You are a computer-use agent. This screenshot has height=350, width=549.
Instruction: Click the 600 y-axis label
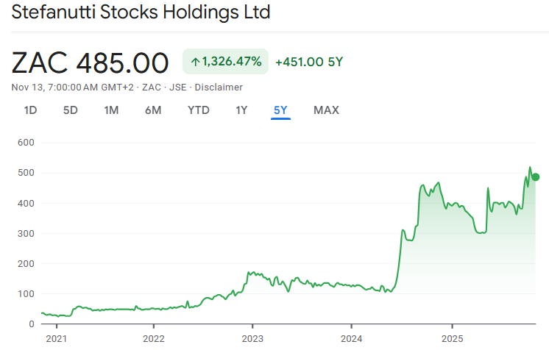click(x=26, y=143)
